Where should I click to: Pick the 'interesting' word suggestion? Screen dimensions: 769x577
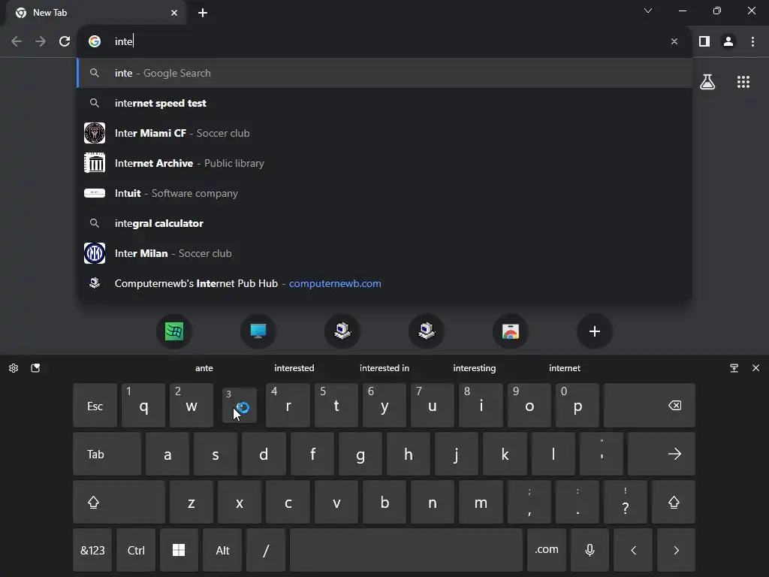pos(475,368)
